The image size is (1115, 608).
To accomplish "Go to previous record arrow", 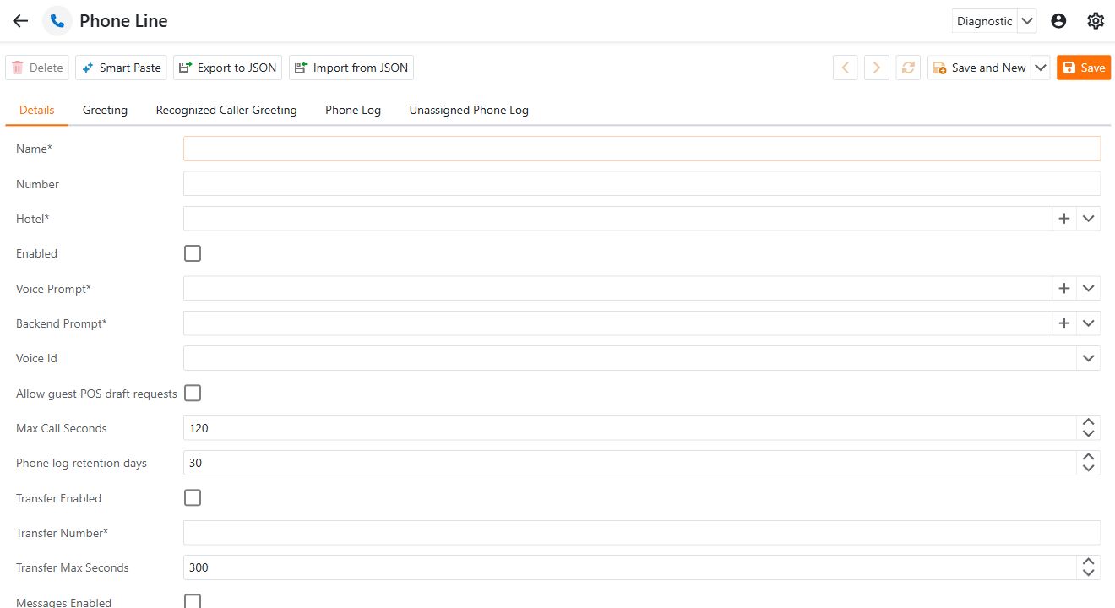I will [x=846, y=68].
